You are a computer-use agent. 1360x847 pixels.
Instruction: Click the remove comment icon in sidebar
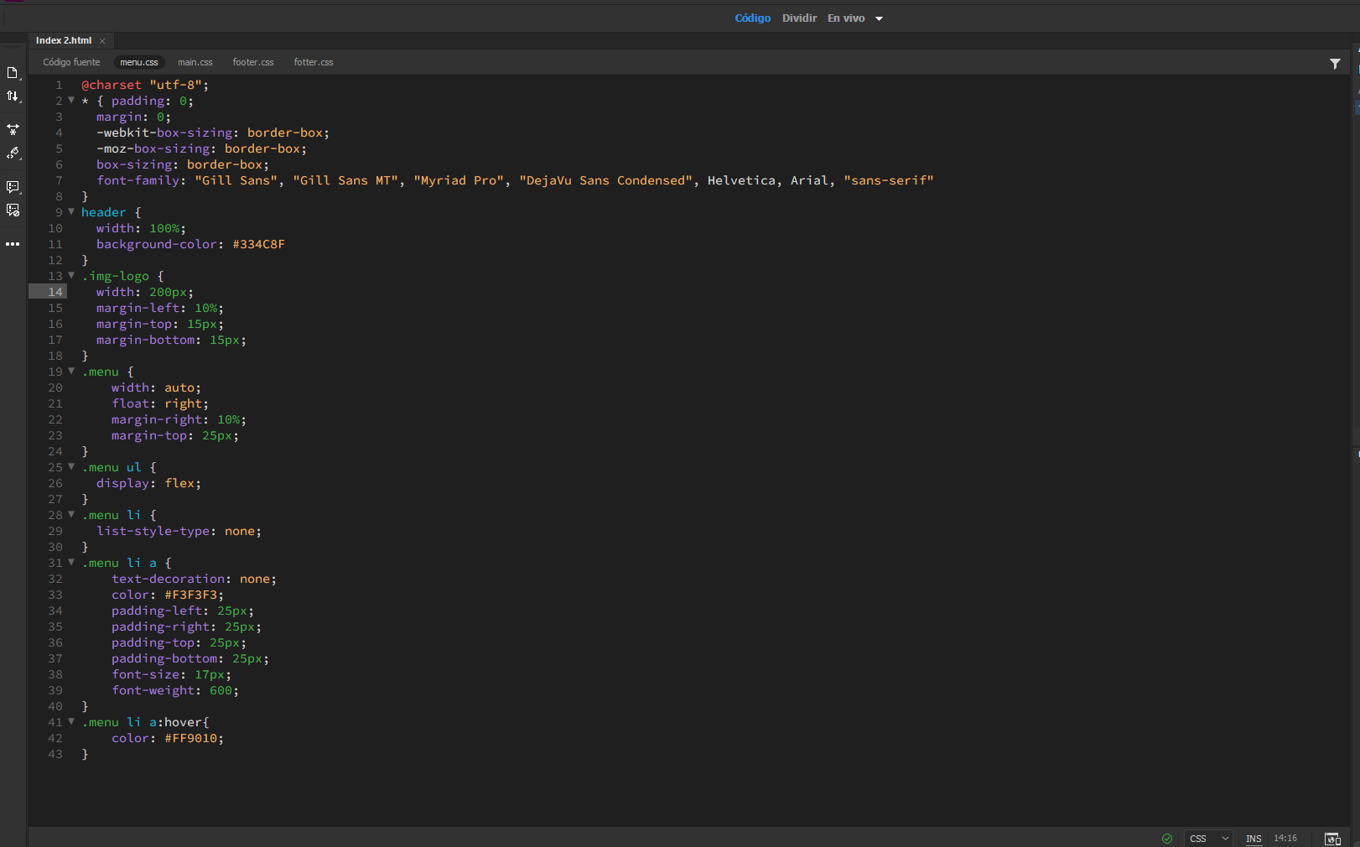pos(13,210)
